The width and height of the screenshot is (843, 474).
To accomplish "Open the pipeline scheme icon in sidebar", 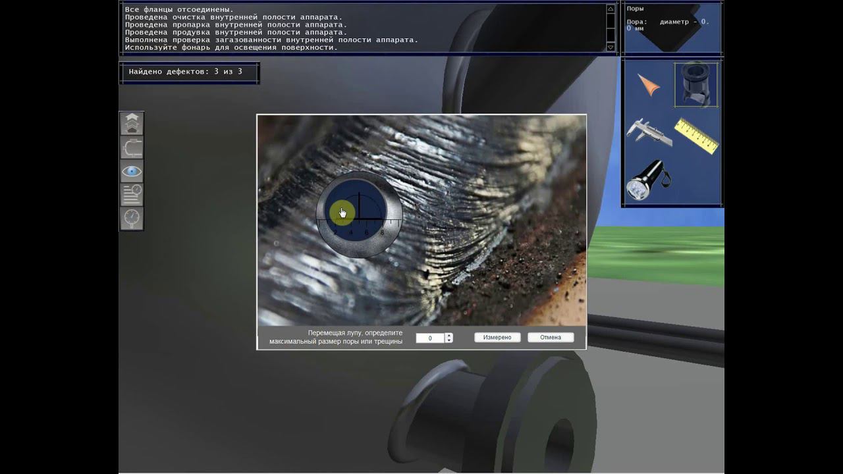I will point(132,147).
